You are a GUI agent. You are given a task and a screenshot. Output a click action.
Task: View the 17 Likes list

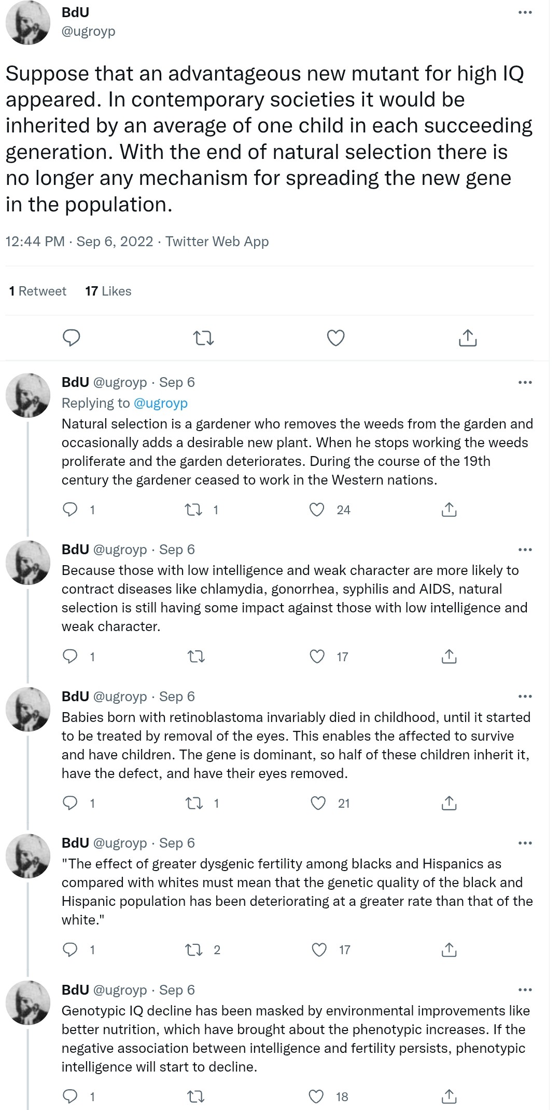tap(108, 291)
